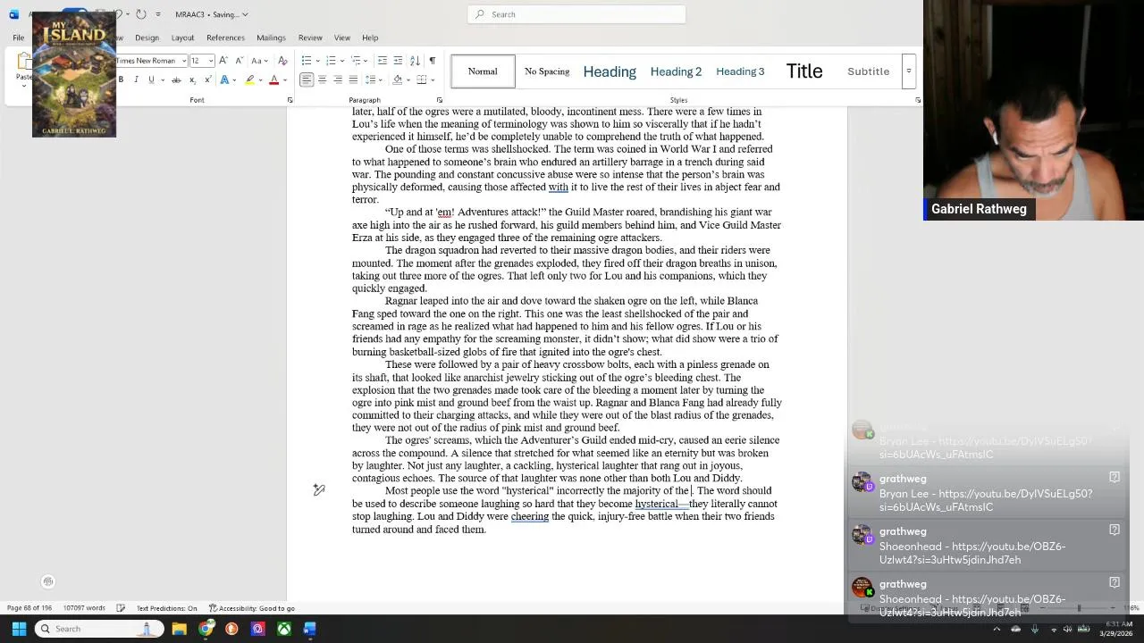Increase paragraph indent

point(398,61)
